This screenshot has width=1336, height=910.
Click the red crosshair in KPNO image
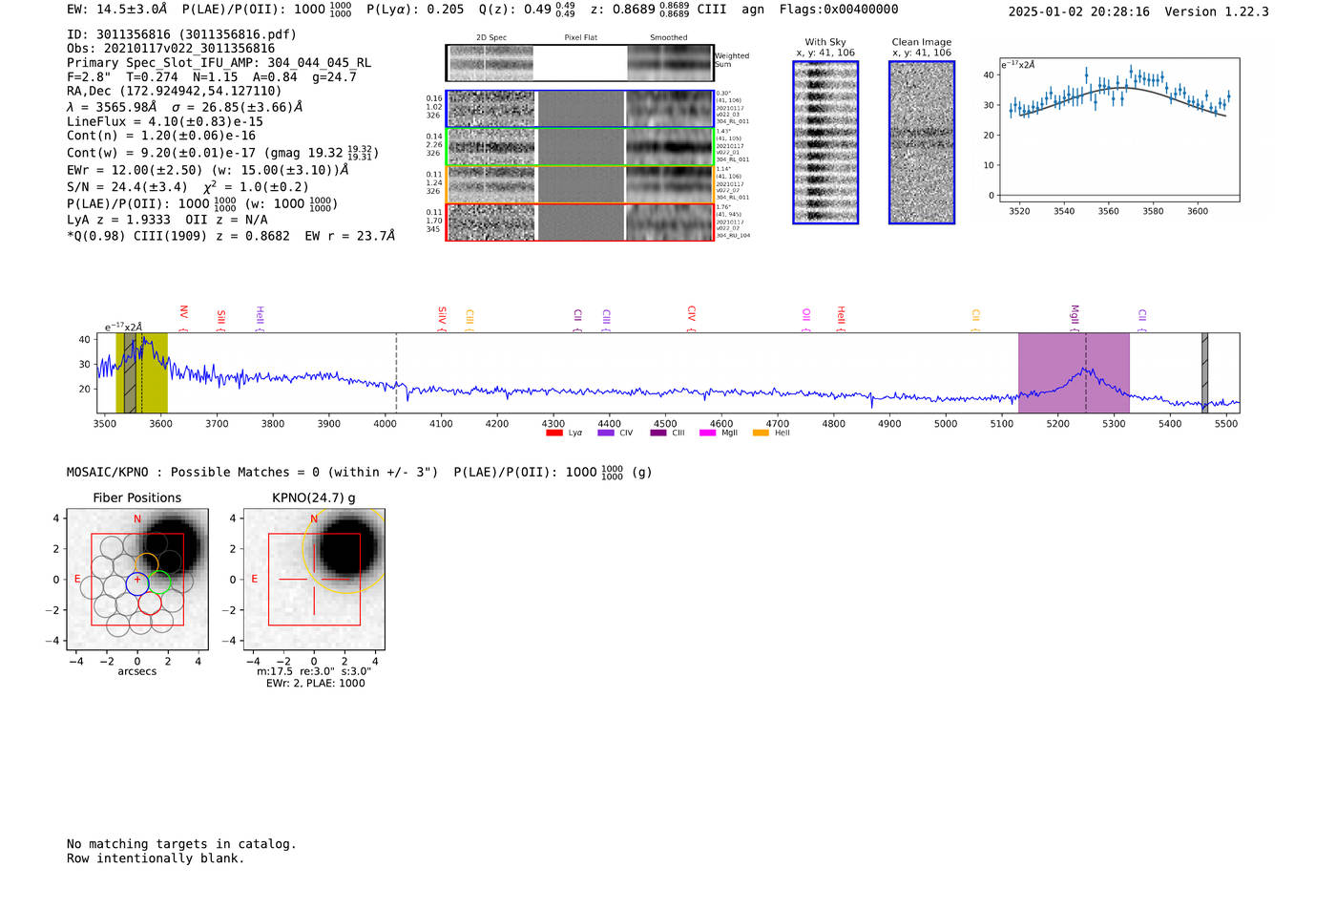[314, 580]
